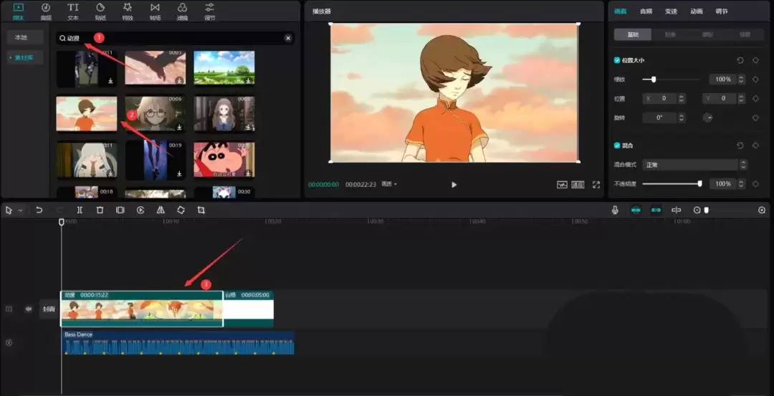Expand the selection cursor tool dropdown arrow

click(x=20, y=211)
